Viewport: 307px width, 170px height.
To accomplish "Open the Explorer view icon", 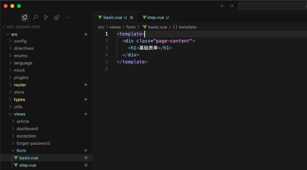I will pyautogui.click(x=25, y=18).
